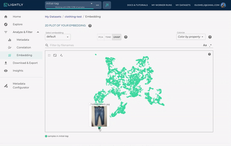Viewport: 231px width, 146px height.
Task: Click the samples in initial-tag legend swatch
Action: click(46, 136)
